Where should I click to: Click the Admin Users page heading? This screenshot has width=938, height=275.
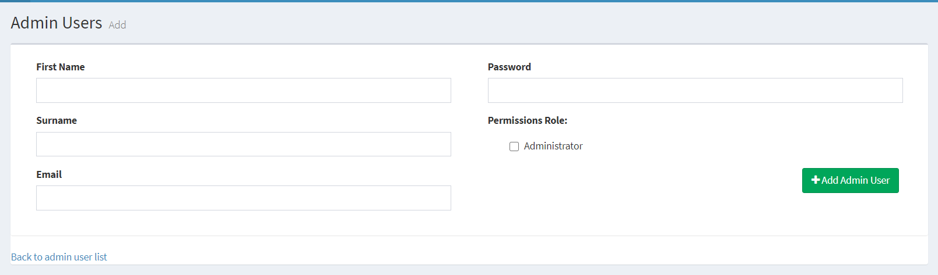click(x=57, y=23)
